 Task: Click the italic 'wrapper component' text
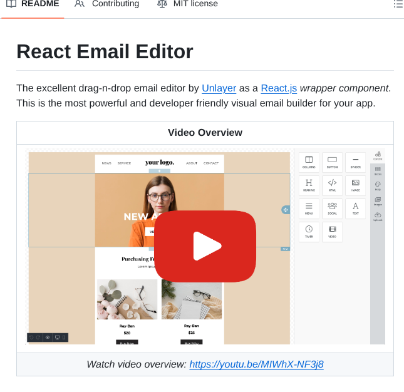[x=344, y=88]
